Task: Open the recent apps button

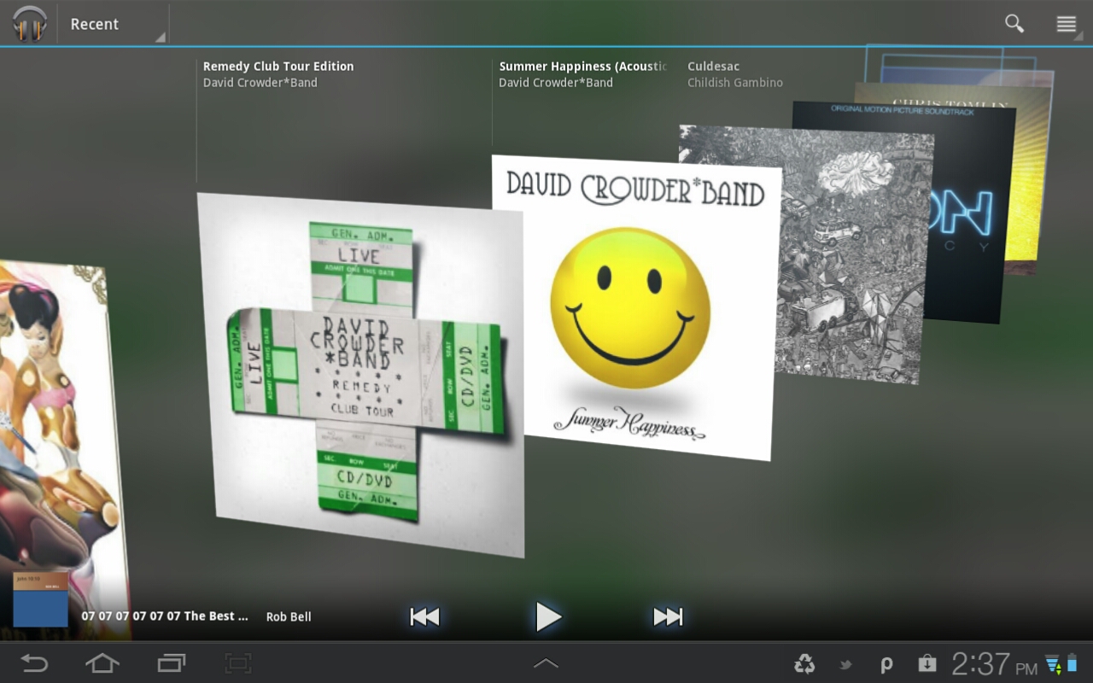Action: tap(172, 663)
